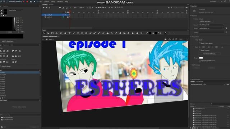This screenshot has height=129, width=230.
Task: Open the Window menu
Action: (x=60, y=2)
